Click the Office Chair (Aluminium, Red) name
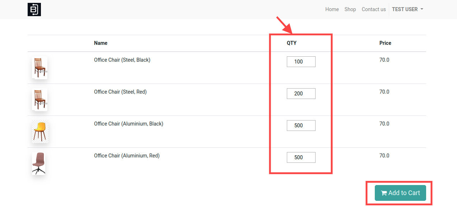457x208 pixels. [127, 156]
